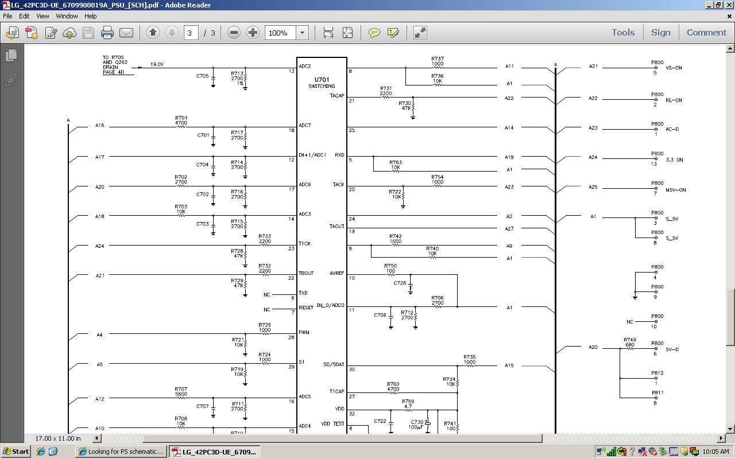Select the highlight text tool
735x459 pixels.
[393, 33]
